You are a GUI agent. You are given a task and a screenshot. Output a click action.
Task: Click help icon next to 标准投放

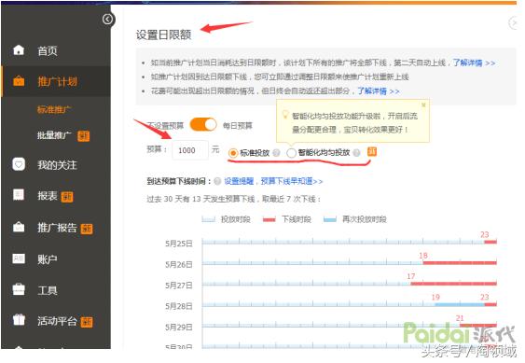tap(276, 153)
